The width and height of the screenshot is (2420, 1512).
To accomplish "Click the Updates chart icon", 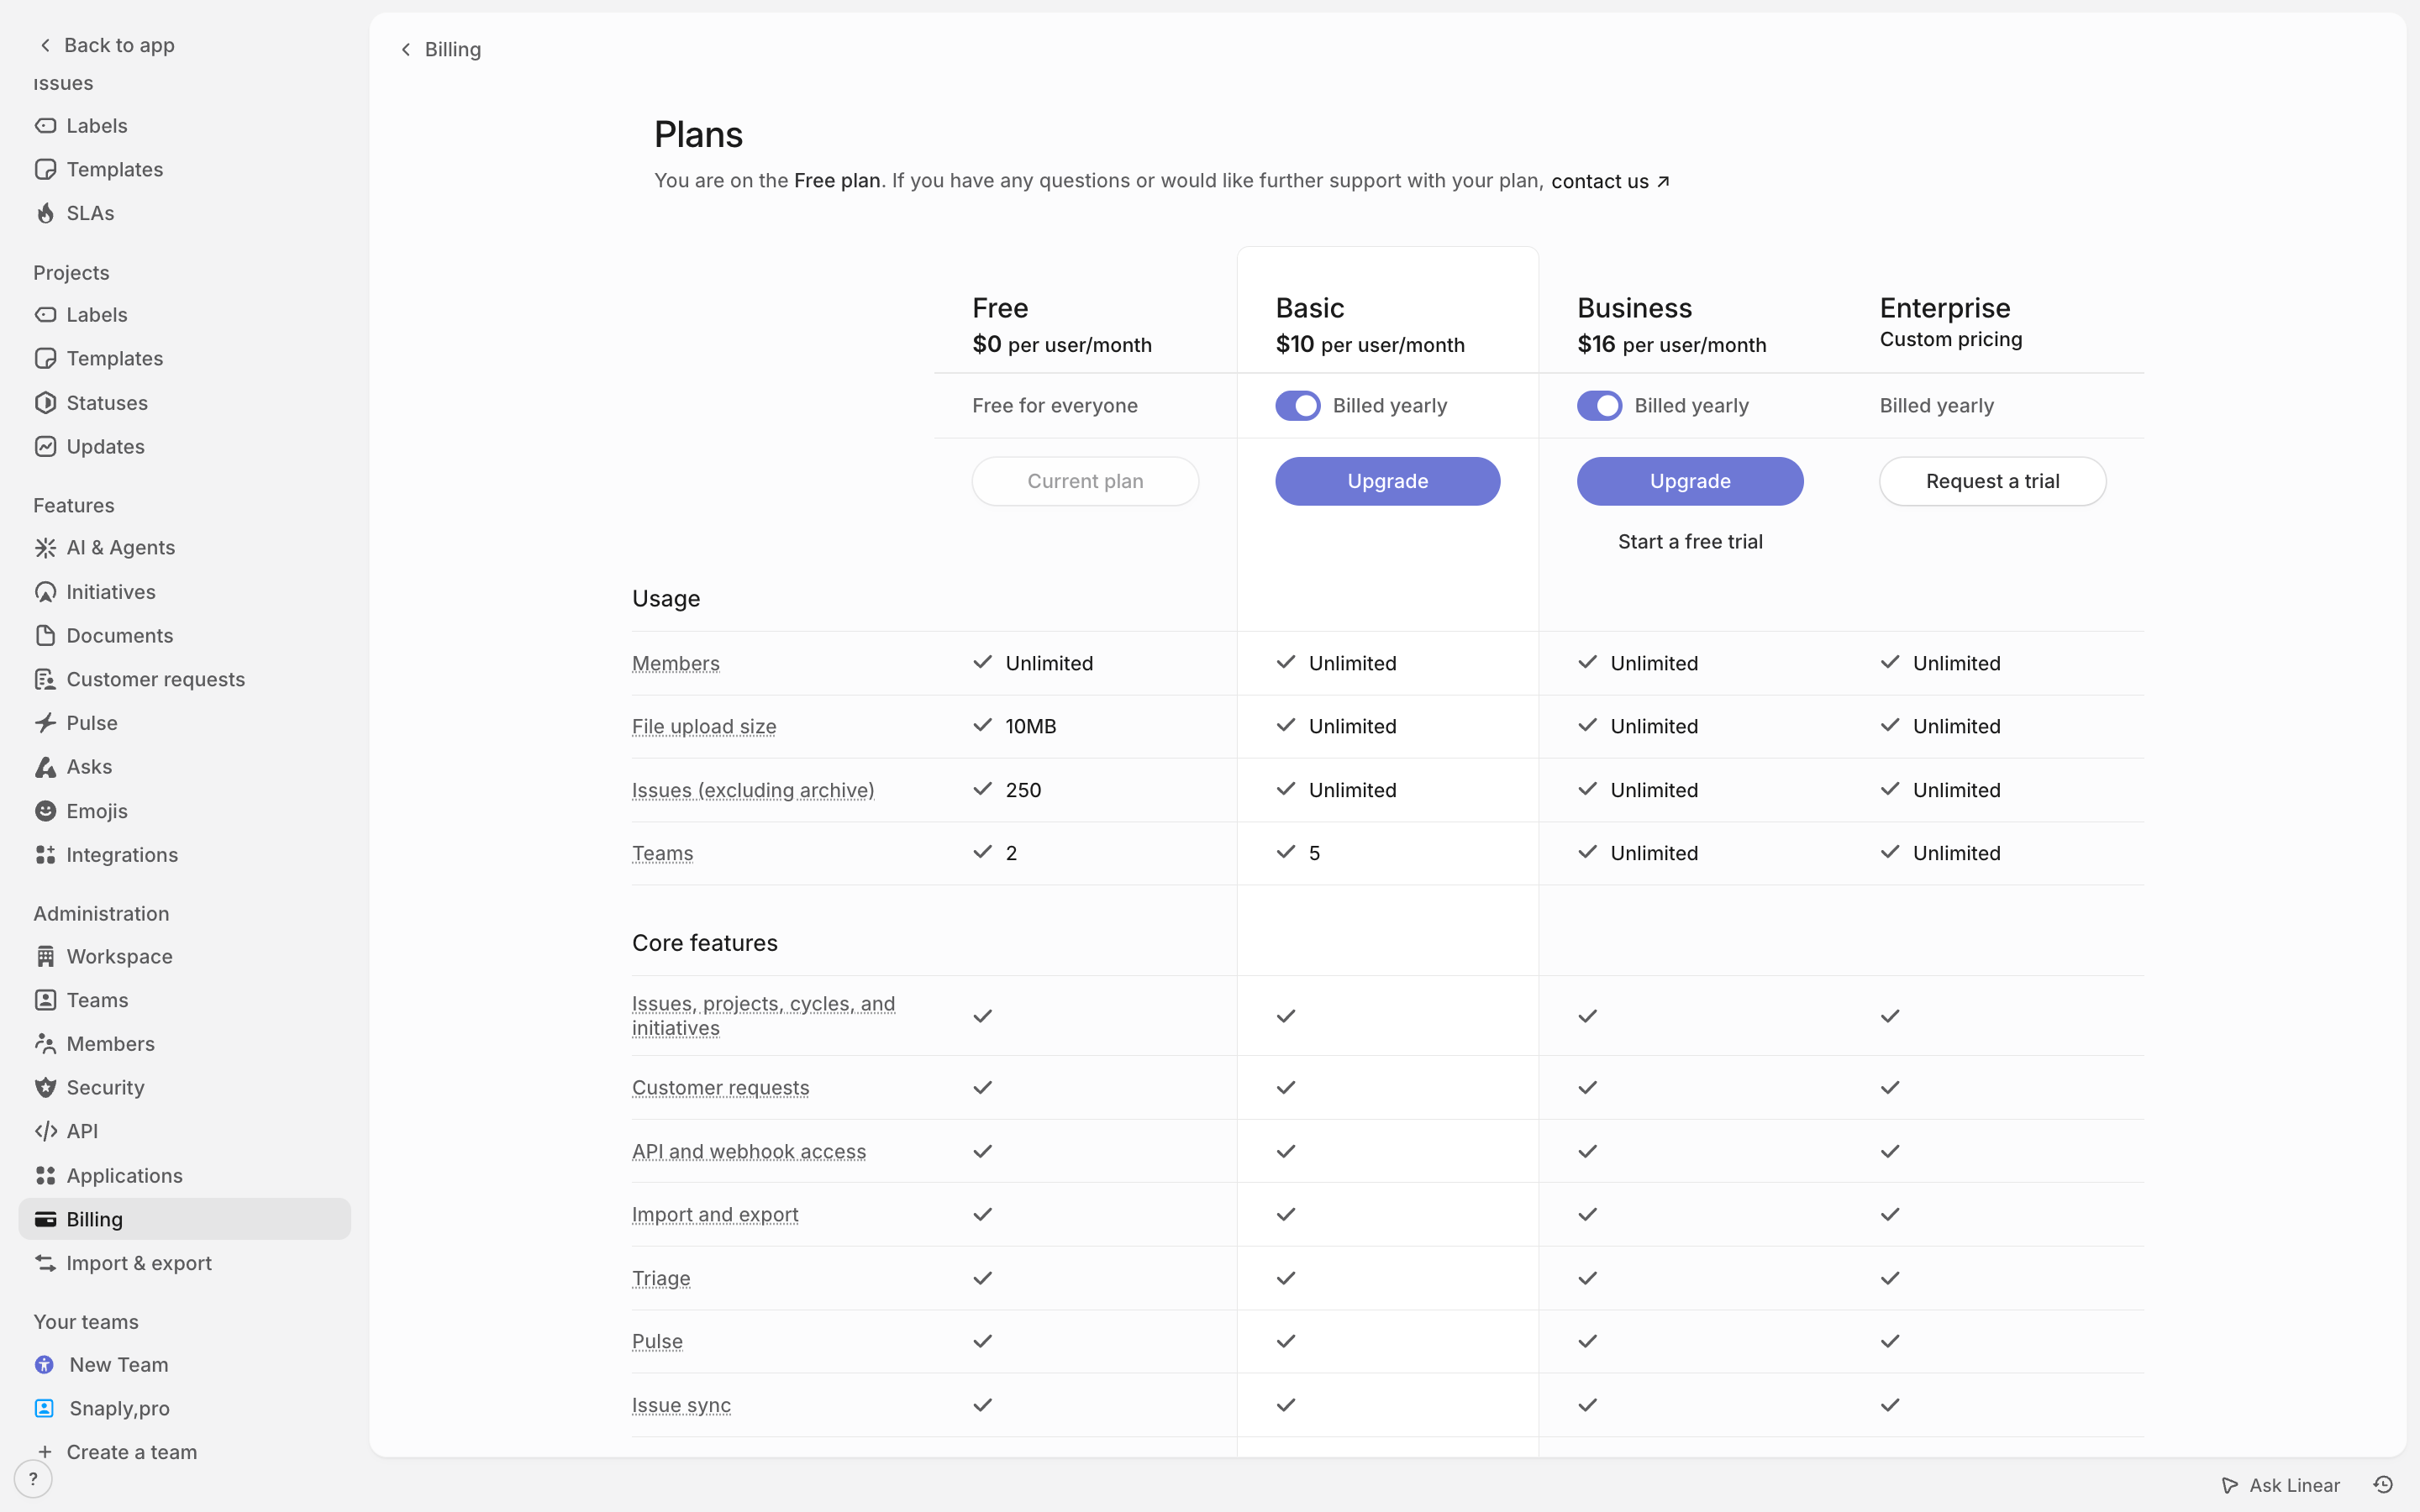I will [x=45, y=446].
